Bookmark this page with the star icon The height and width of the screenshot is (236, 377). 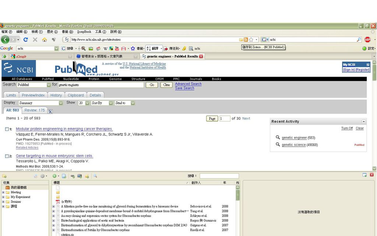point(251,39)
